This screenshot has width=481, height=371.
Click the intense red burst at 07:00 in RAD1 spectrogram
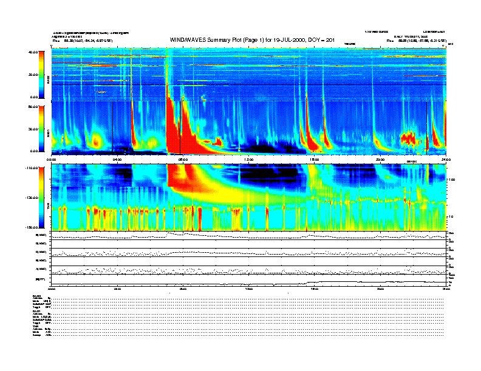(172, 129)
